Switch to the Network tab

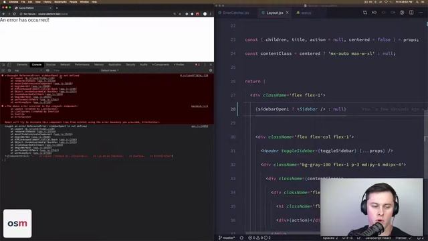click(x=65, y=65)
